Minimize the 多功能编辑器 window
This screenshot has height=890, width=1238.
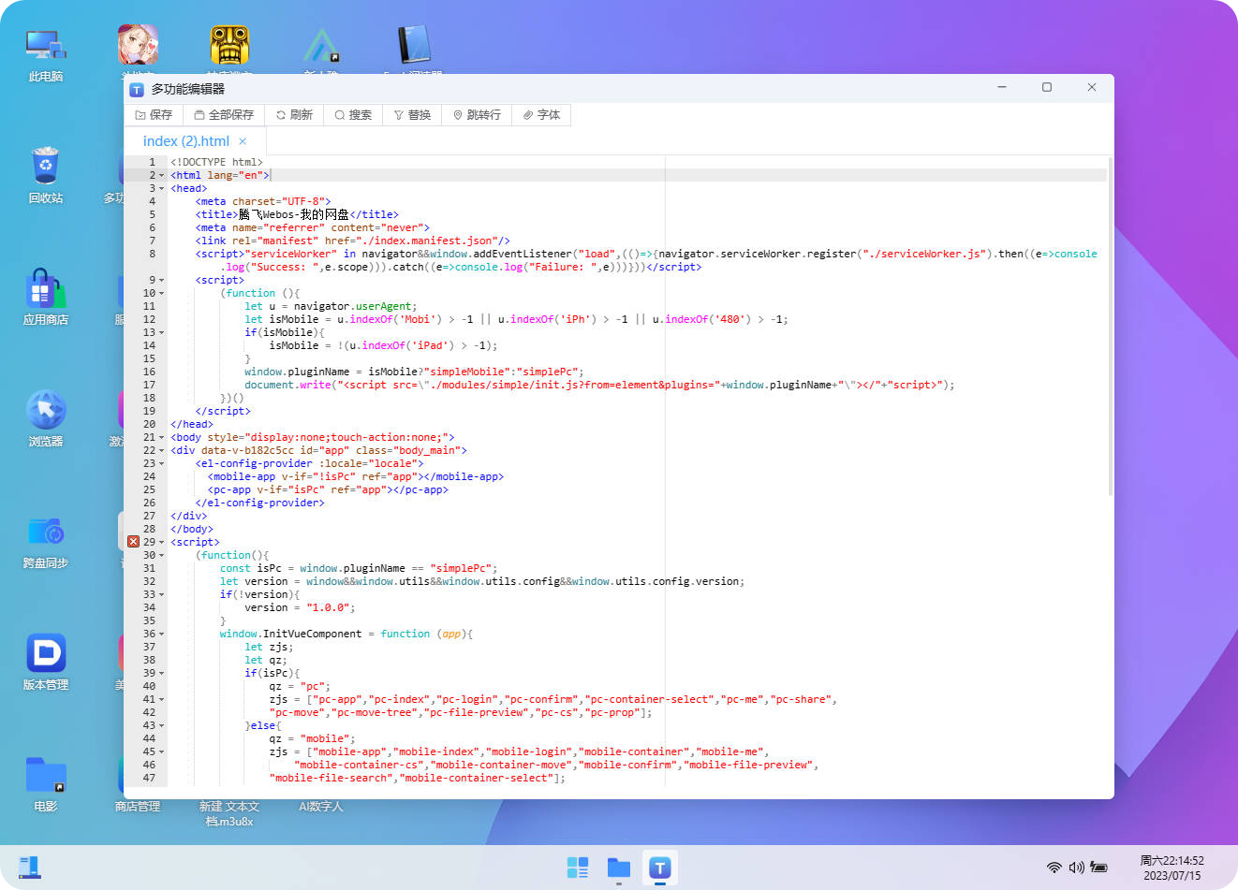click(x=1002, y=87)
